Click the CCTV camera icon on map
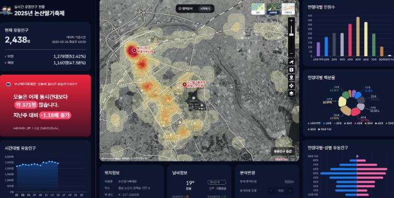The image size is (394, 198). (x=291, y=62)
